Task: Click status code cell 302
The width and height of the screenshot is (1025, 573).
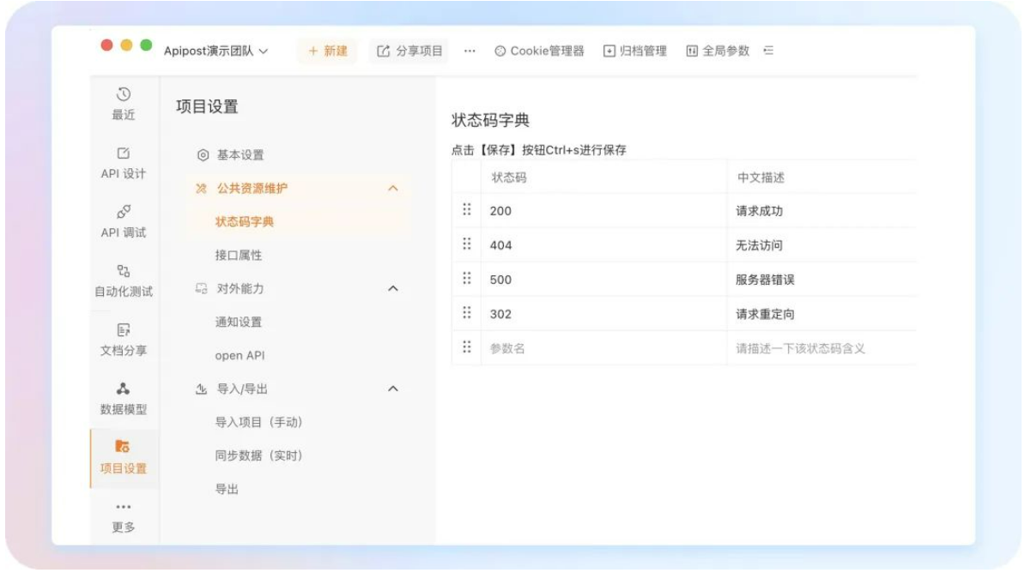Action: 604,314
